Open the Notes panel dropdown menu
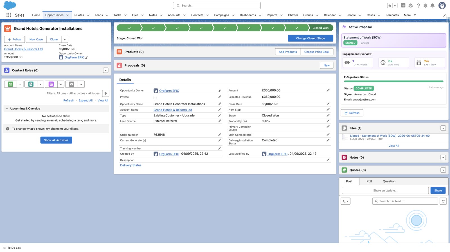The height and width of the screenshot is (252, 450). 443,157
